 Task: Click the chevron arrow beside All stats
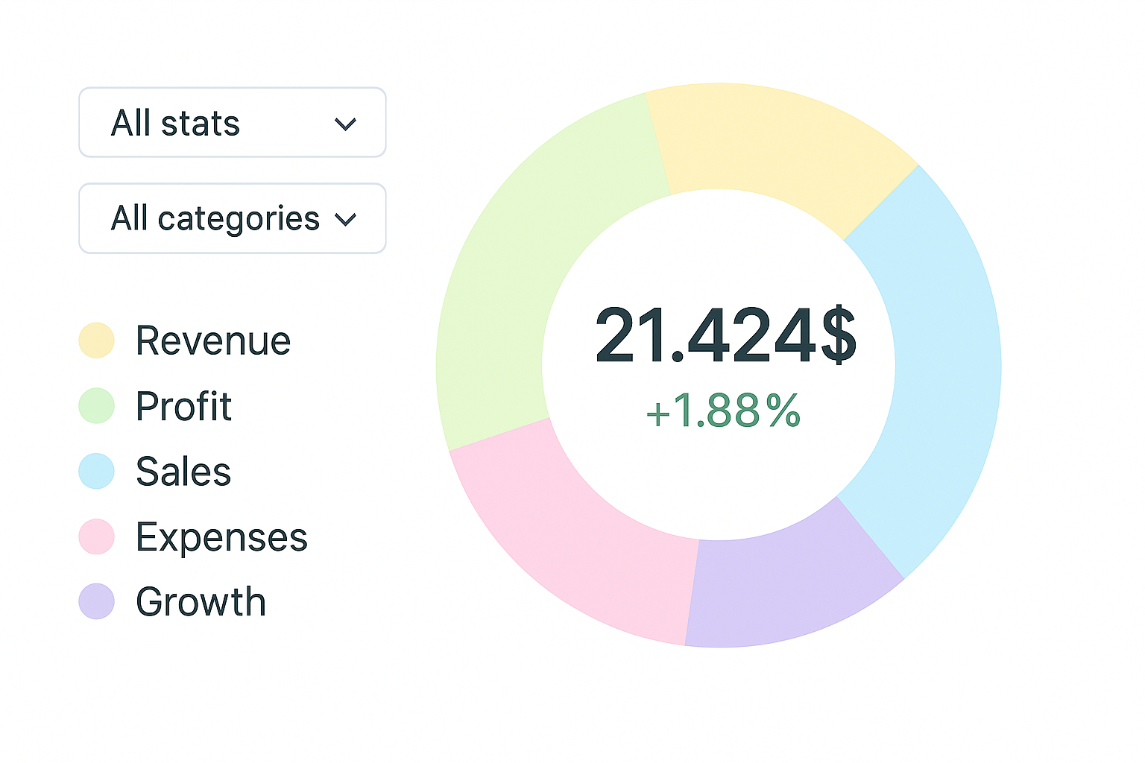click(345, 124)
